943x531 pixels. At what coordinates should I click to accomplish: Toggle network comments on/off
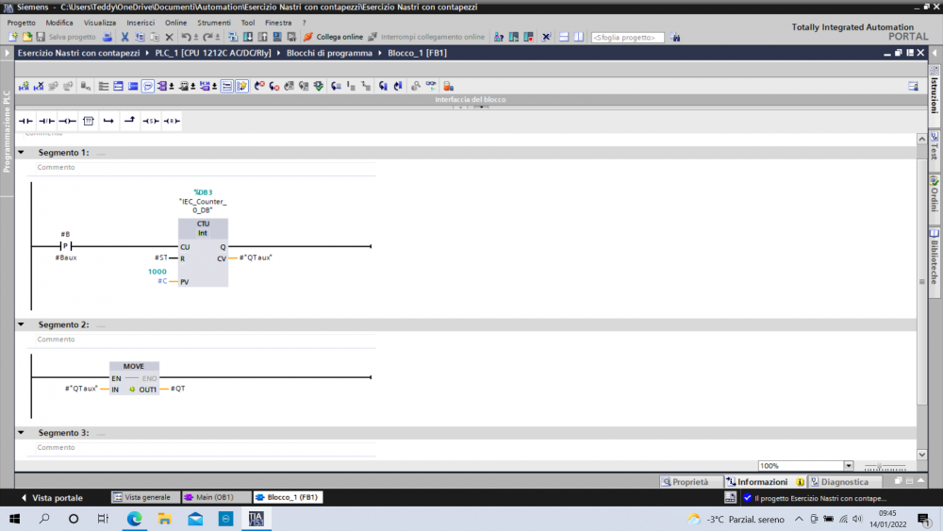[x=226, y=87]
